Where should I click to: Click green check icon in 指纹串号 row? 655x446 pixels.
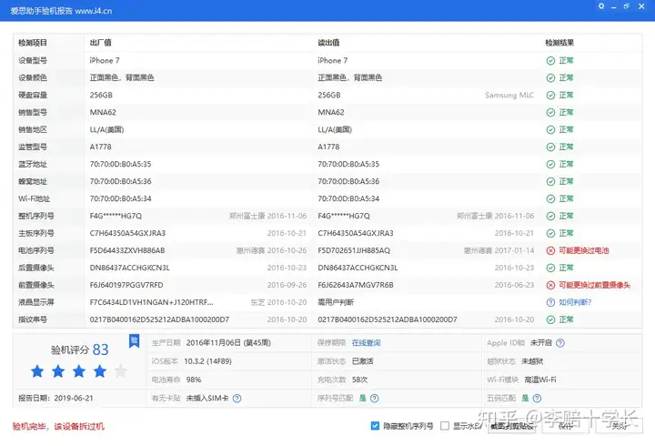coord(550,319)
